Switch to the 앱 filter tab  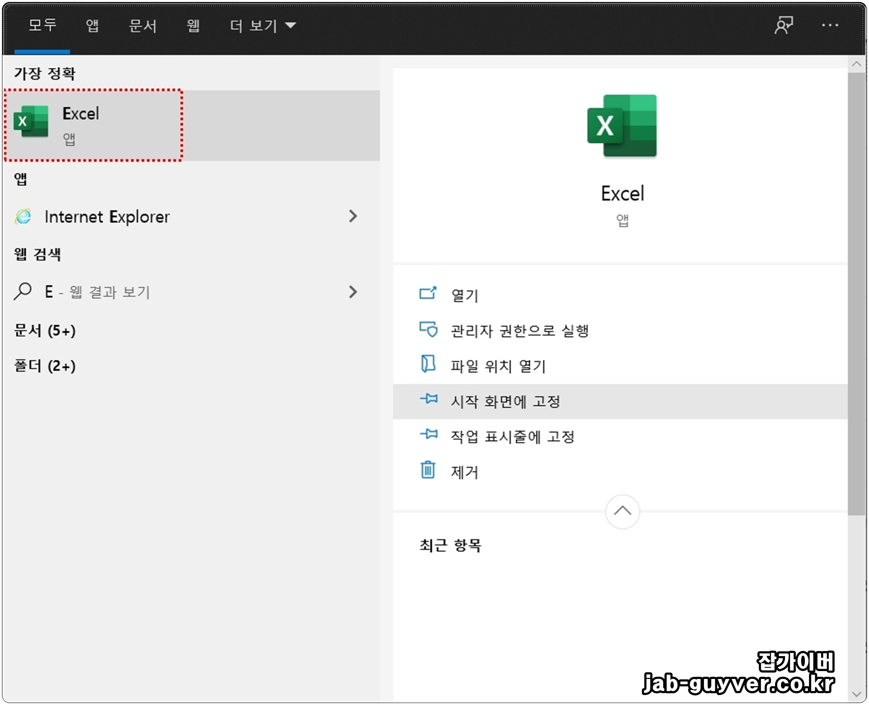[x=92, y=26]
